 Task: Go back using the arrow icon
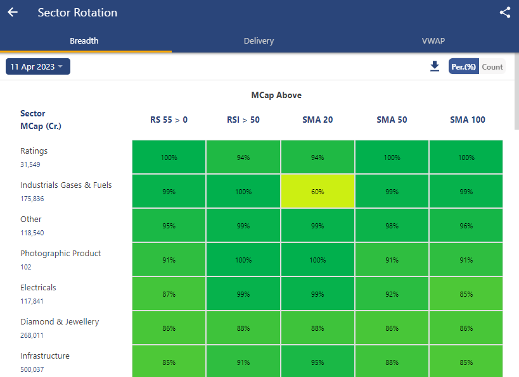13,12
